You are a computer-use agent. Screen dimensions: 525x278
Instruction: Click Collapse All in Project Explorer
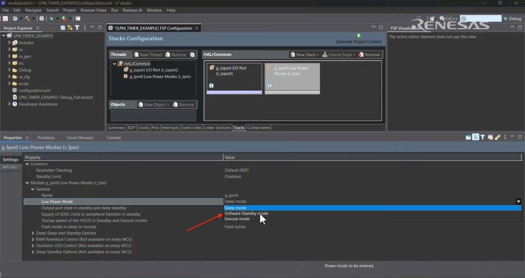click(x=63, y=28)
